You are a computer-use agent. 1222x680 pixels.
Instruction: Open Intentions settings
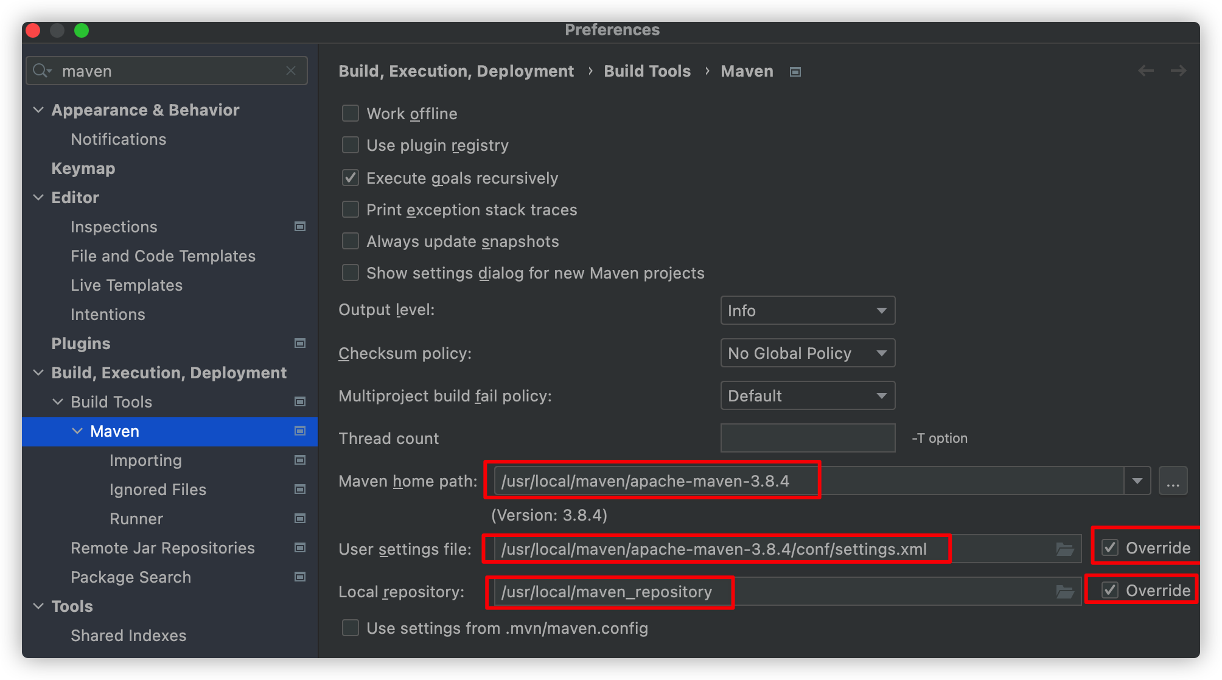[x=108, y=314]
